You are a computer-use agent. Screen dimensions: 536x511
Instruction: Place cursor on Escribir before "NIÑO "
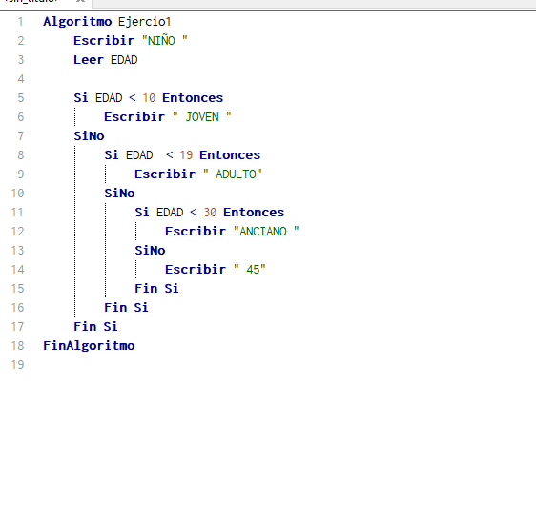(x=104, y=41)
